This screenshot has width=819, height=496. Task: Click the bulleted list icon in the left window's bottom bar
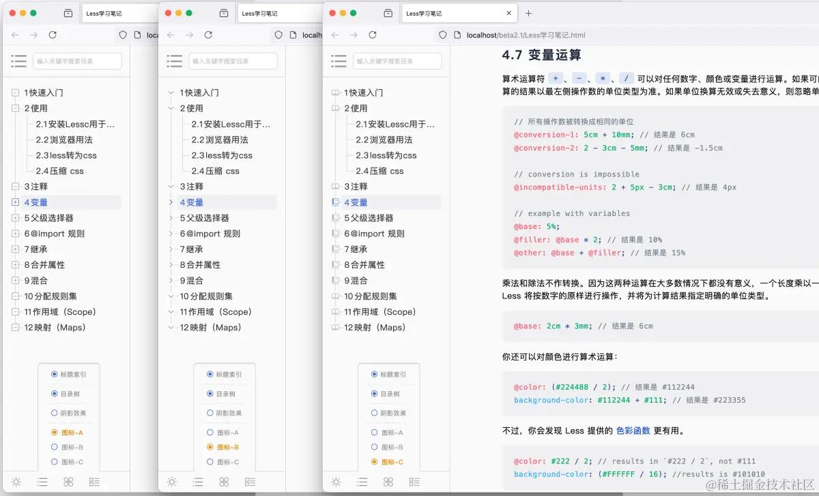click(x=42, y=482)
